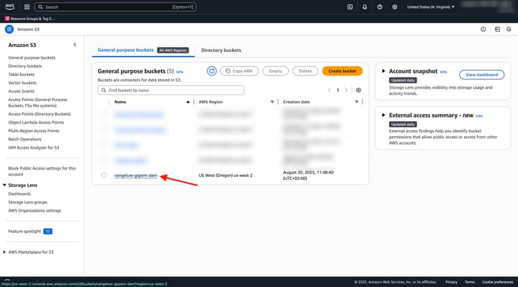Toggle the blue hamburger navigation menu

pos(9,30)
